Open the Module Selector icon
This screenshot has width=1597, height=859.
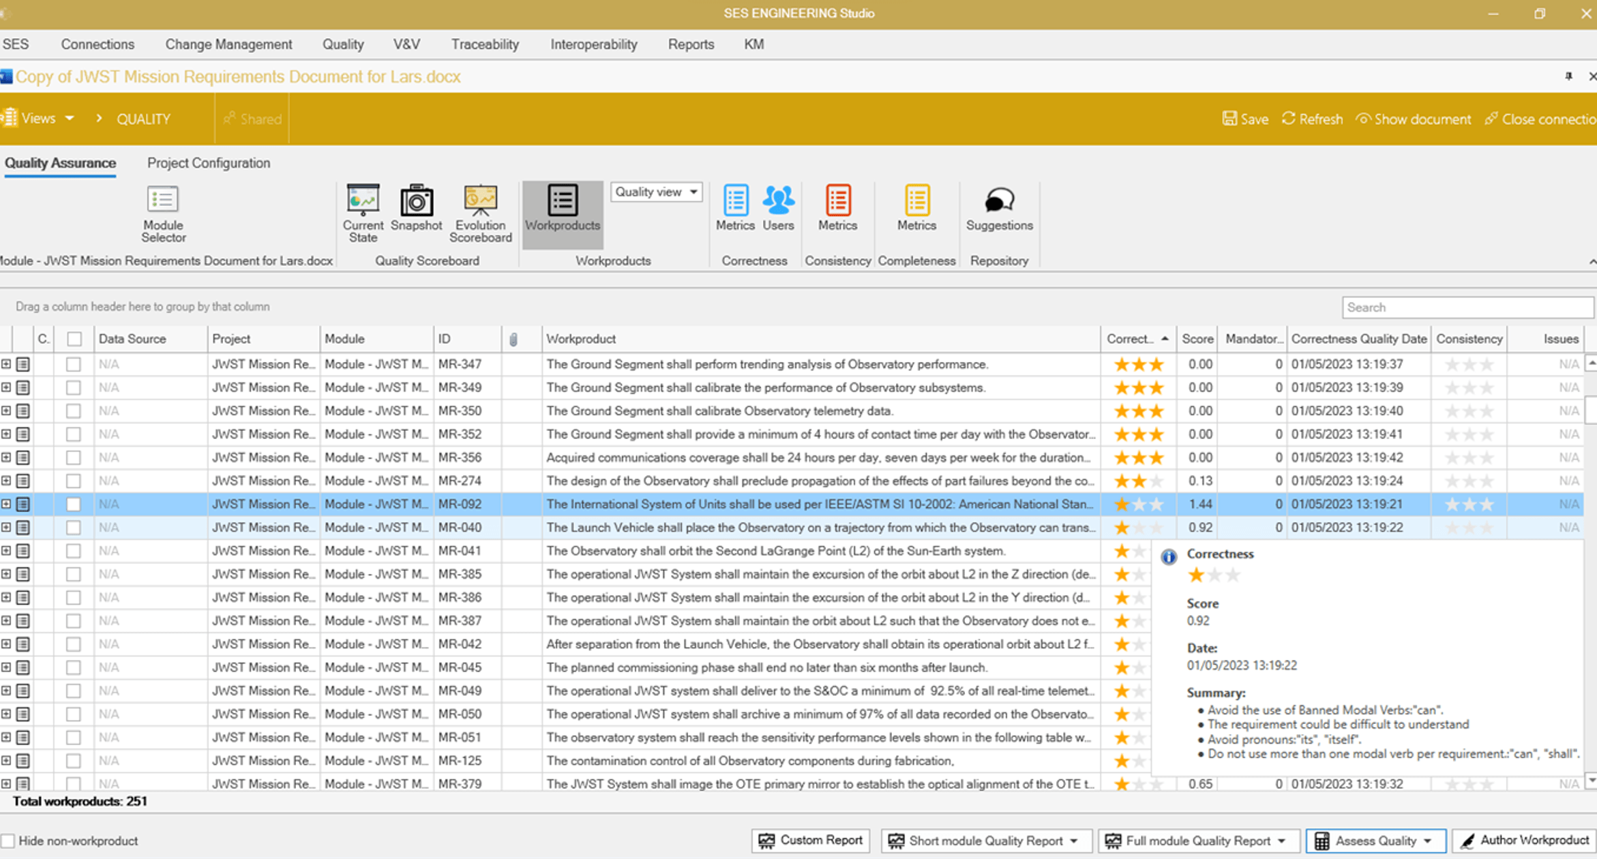coord(163,213)
